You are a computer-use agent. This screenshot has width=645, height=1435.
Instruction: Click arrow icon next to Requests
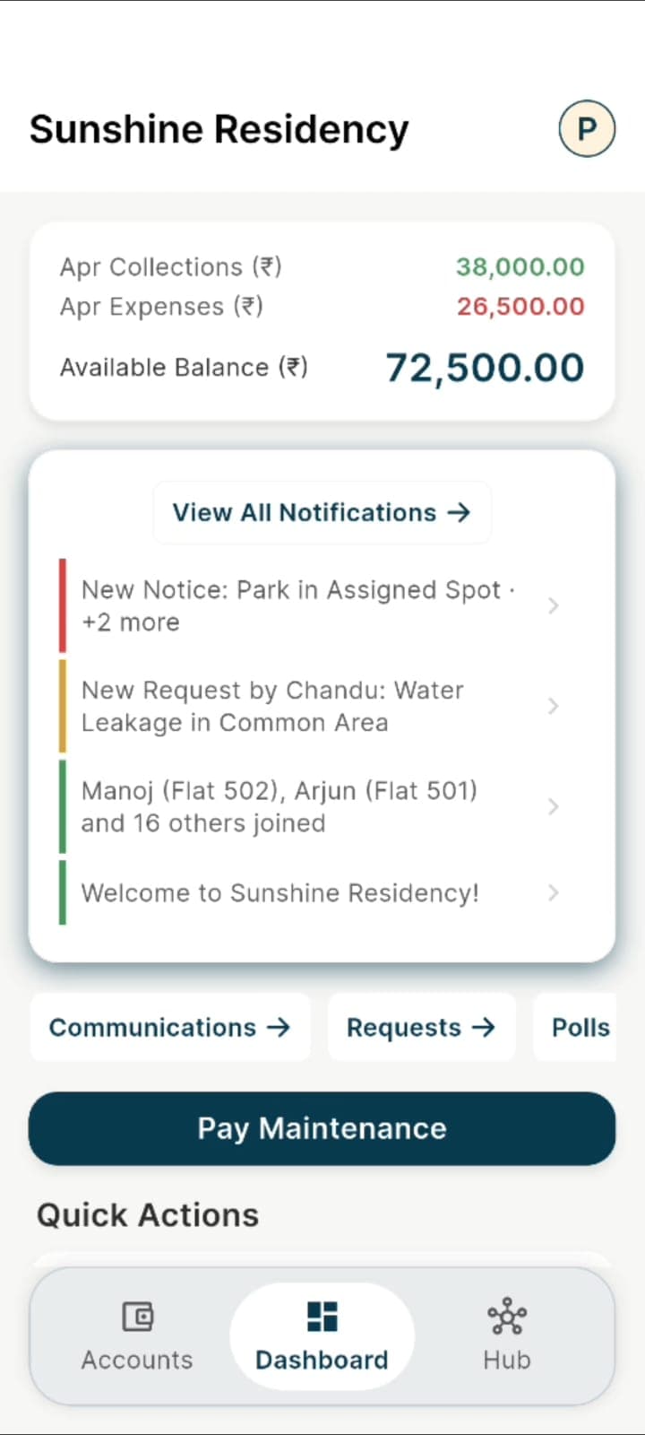[484, 1028]
